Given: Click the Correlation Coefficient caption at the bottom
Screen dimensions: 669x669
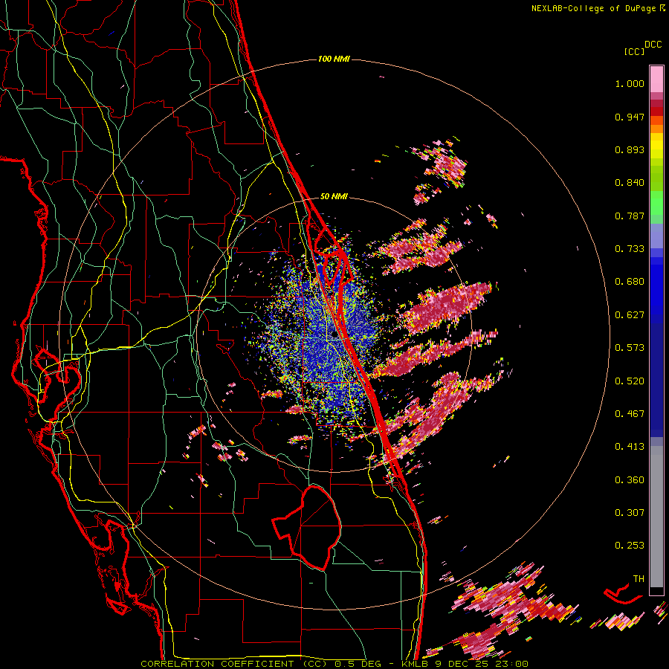Looking at the screenshot, I should 334,664.
